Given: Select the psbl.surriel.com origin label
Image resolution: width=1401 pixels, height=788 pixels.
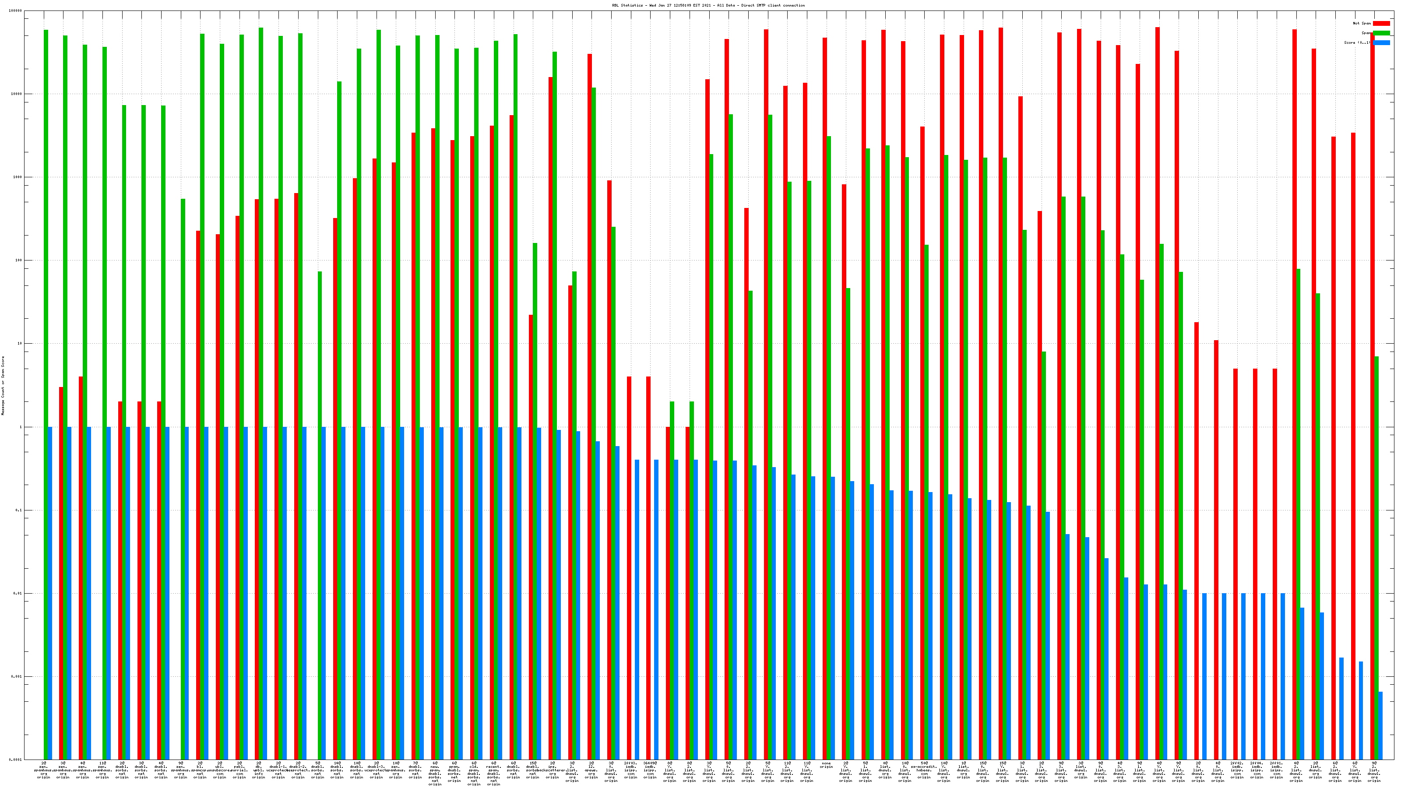Looking at the screenshot, I should [239, 770].
